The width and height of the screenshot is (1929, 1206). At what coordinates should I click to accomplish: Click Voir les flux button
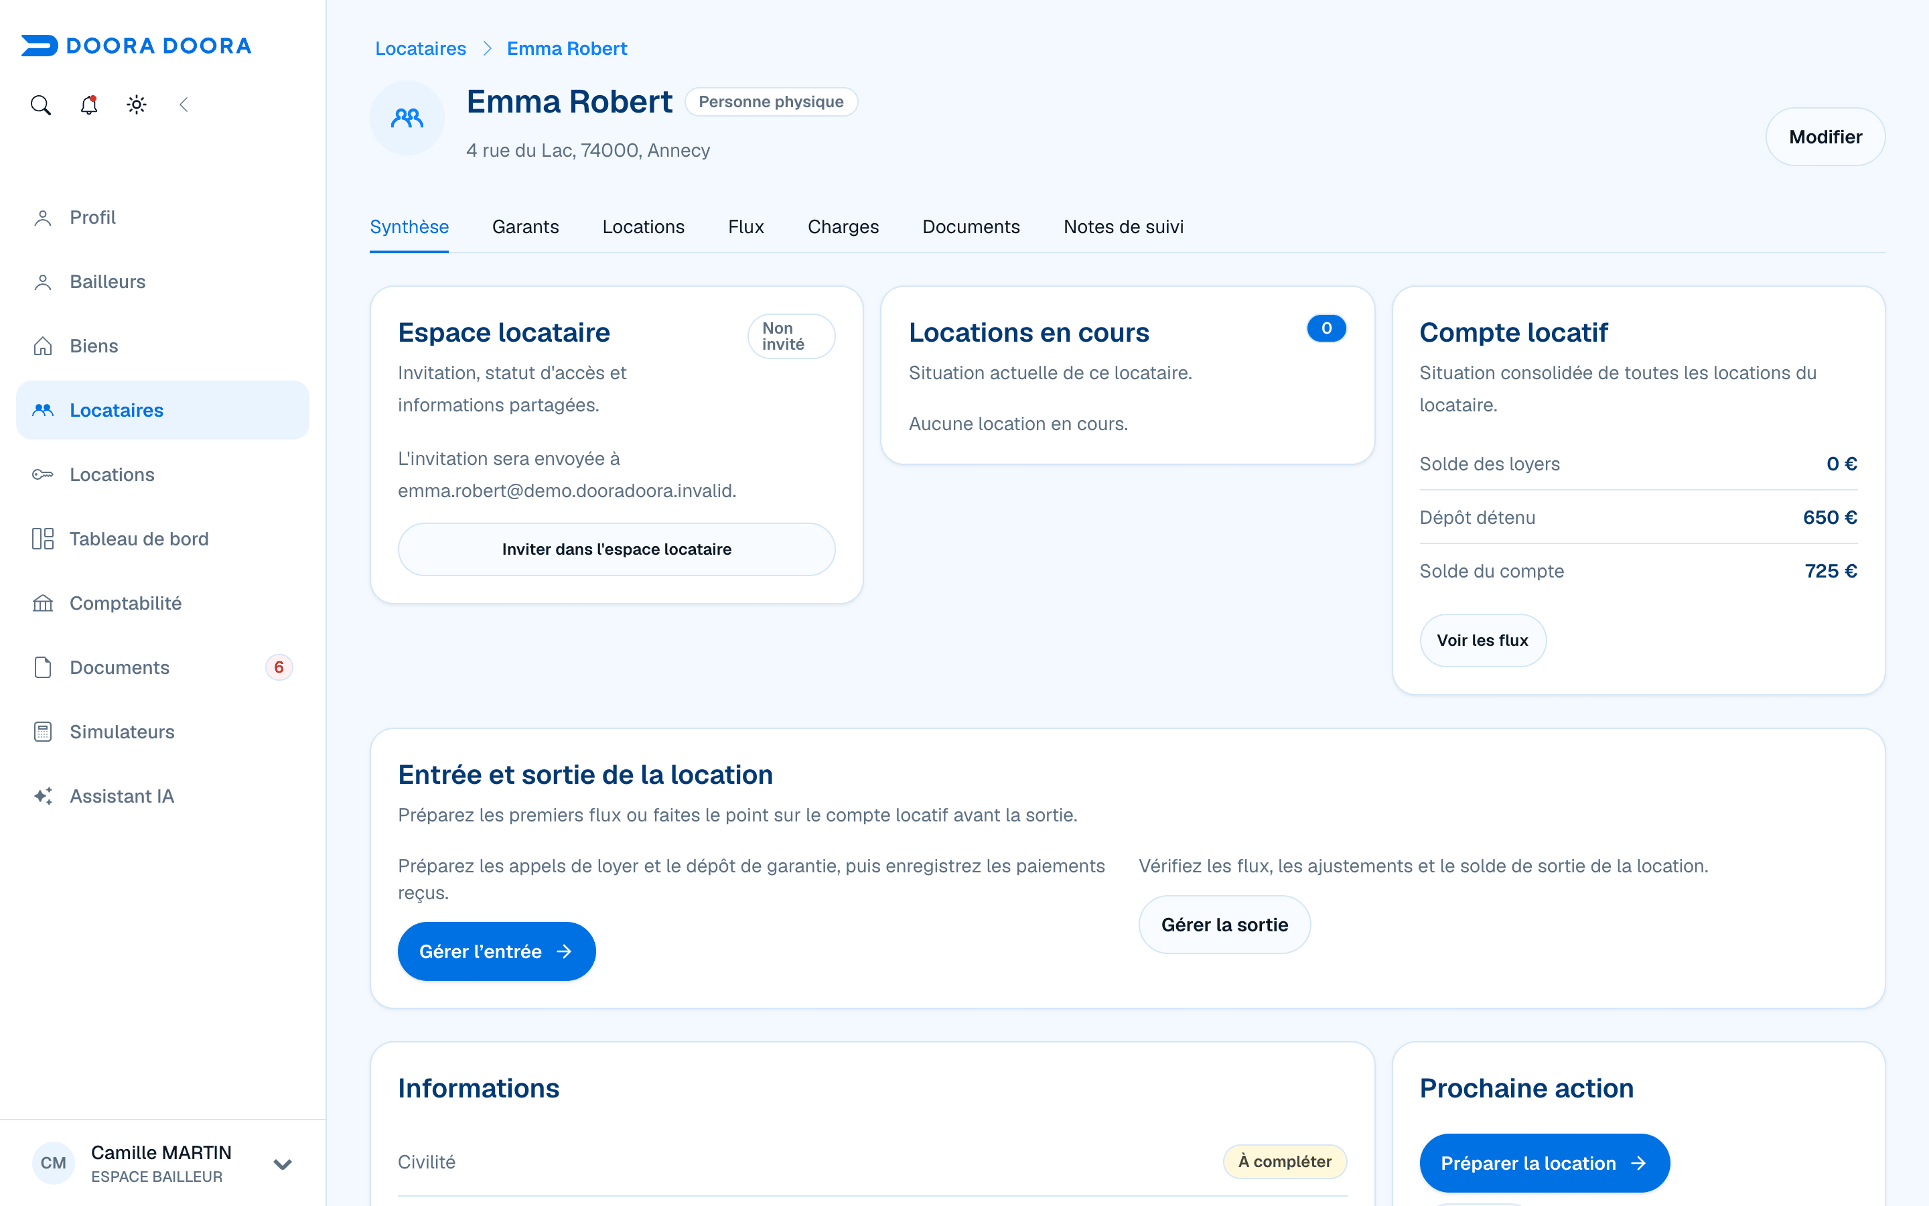coord(1483,641)
